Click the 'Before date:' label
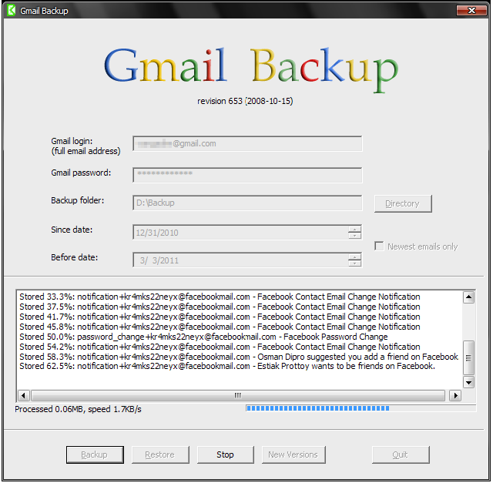The width and height of the screenshot is (493, 483). click(75, 257)
